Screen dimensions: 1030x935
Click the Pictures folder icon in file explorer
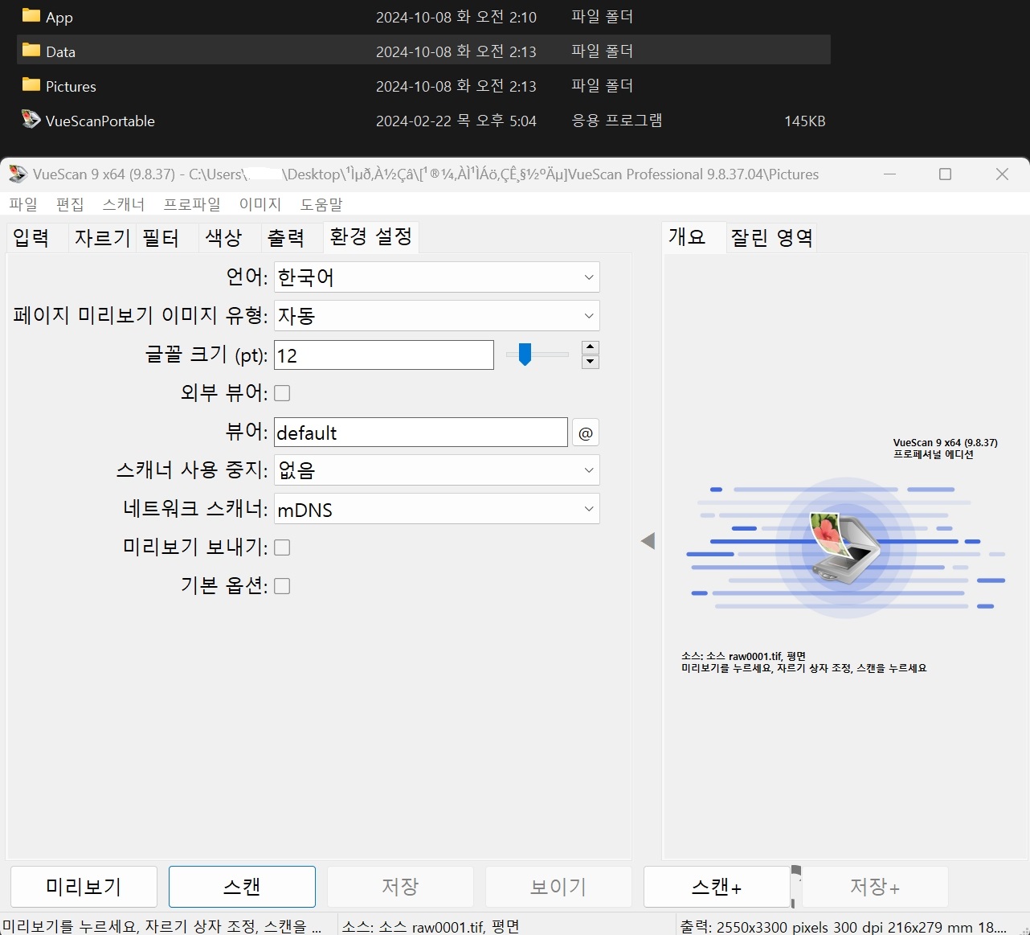[x=31, y=84]
